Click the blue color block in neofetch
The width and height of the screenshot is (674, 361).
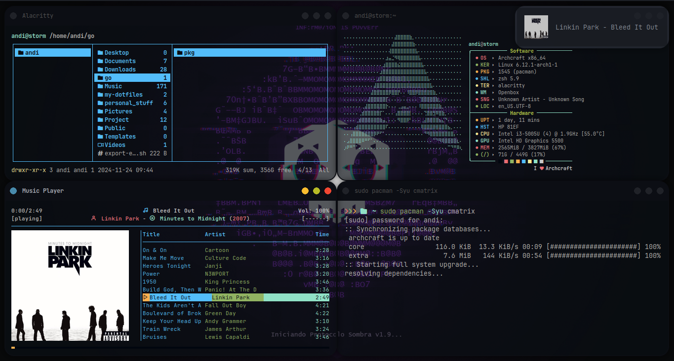524,161
